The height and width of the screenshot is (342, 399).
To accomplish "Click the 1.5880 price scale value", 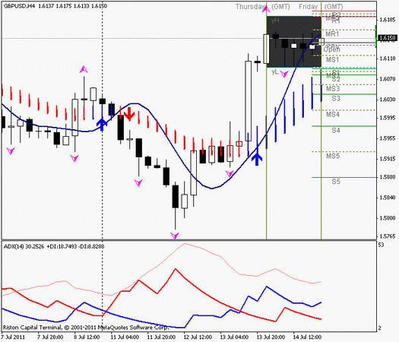I will pyautogui.click(x=388, y=177).
